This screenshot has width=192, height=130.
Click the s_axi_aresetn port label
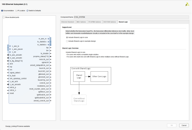15,84
